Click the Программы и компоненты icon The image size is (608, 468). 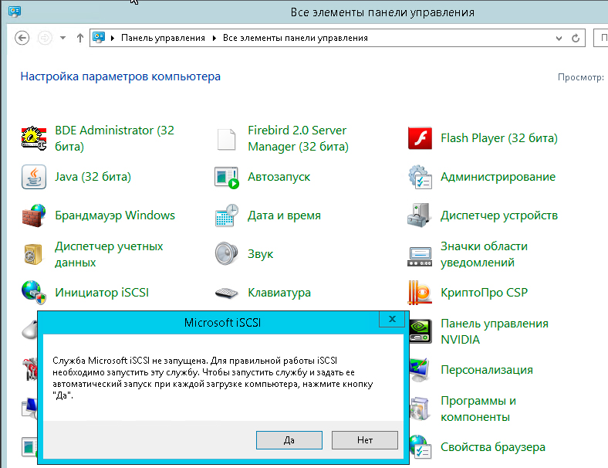(420, 409)
